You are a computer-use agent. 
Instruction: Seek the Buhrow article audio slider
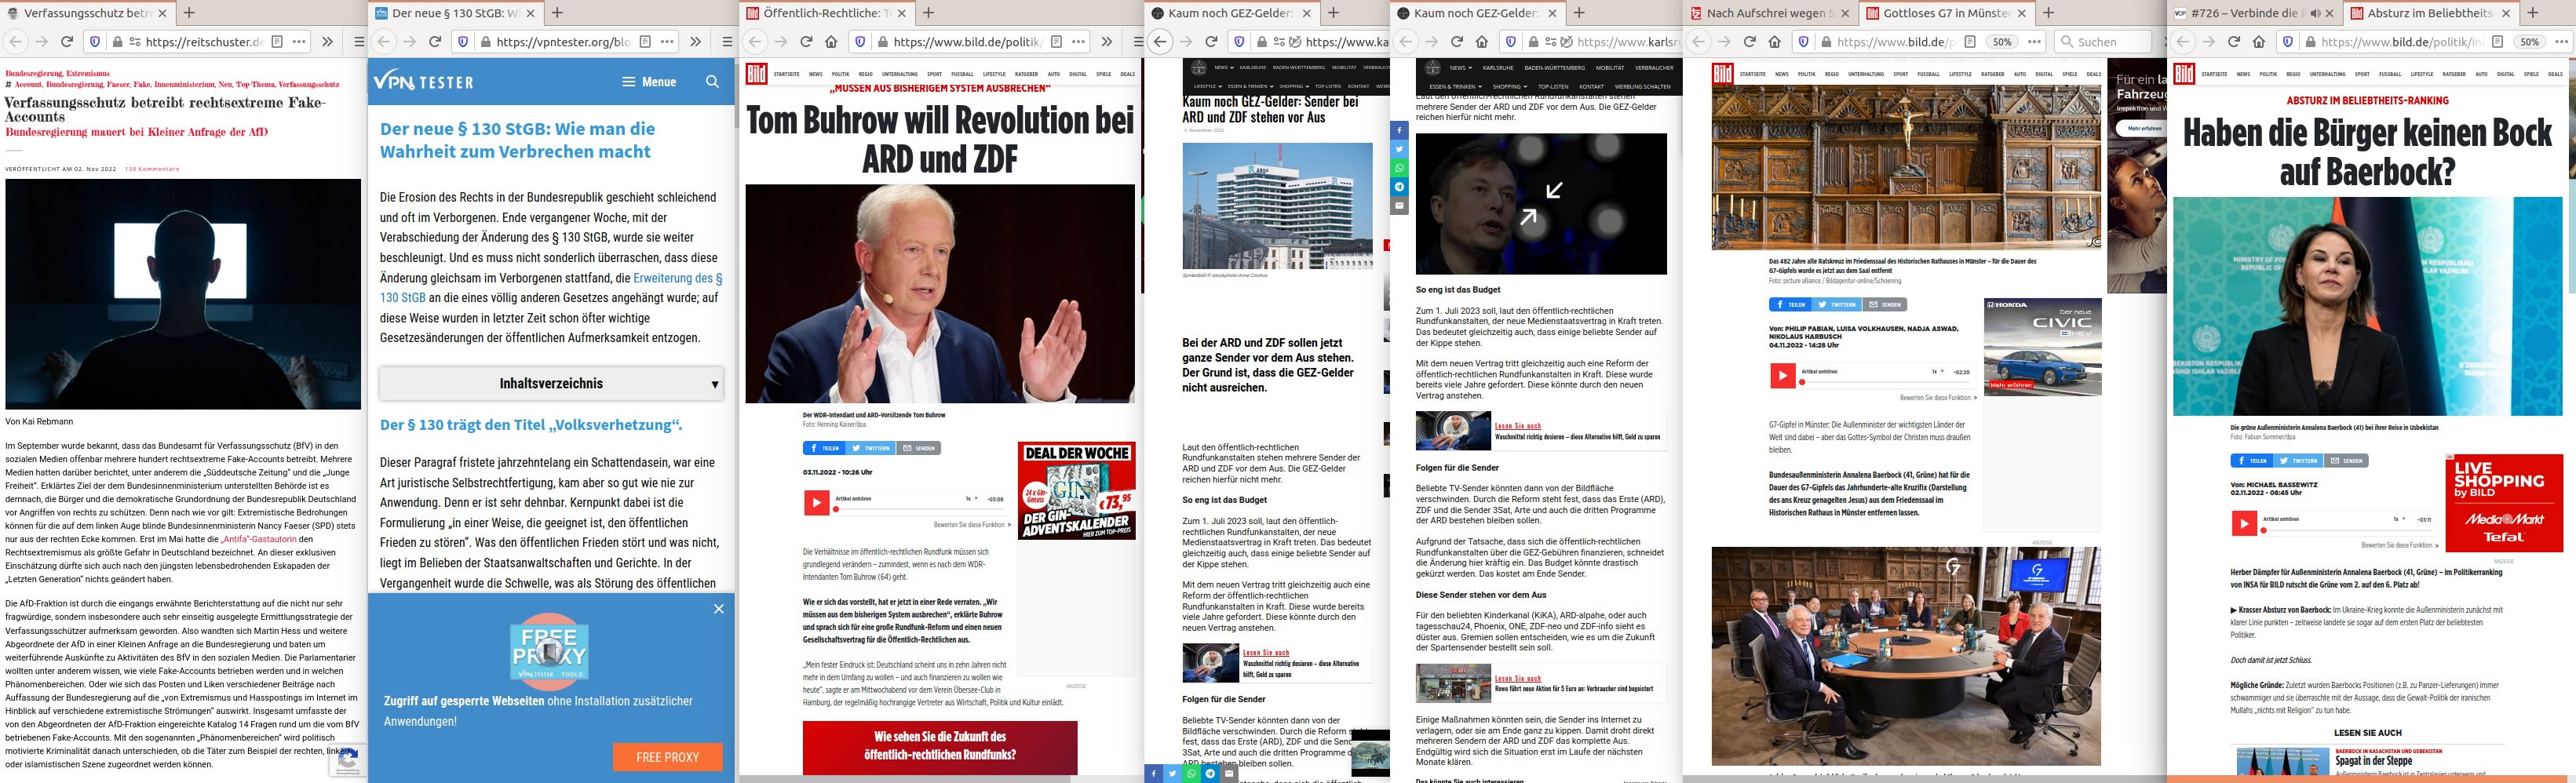918,510
